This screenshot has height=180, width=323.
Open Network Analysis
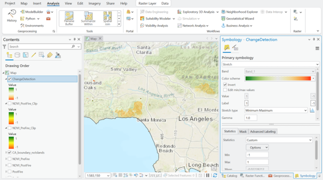click(193, 26)
